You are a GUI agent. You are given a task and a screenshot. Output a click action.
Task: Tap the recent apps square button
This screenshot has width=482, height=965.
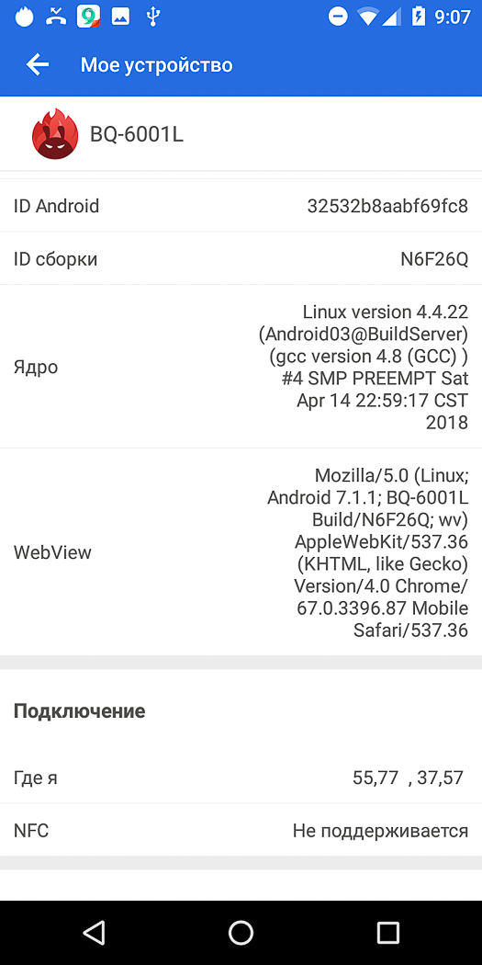pyautogui.click(x=388, y=933)
